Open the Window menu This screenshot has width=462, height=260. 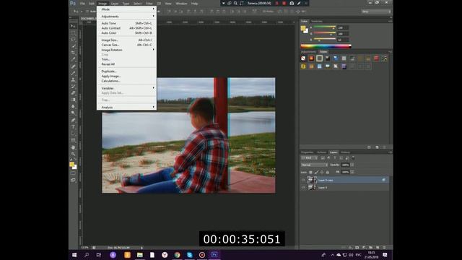(181, 4)
